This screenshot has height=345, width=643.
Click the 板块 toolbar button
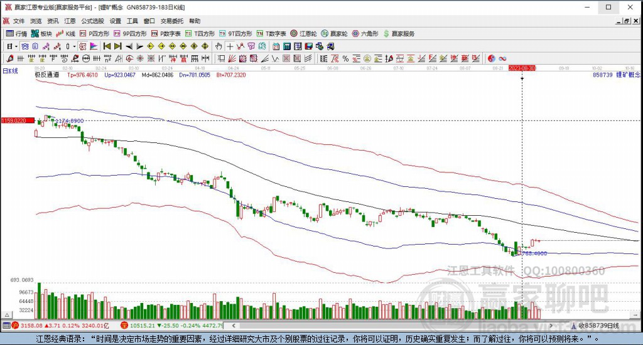tap(41, 34)
